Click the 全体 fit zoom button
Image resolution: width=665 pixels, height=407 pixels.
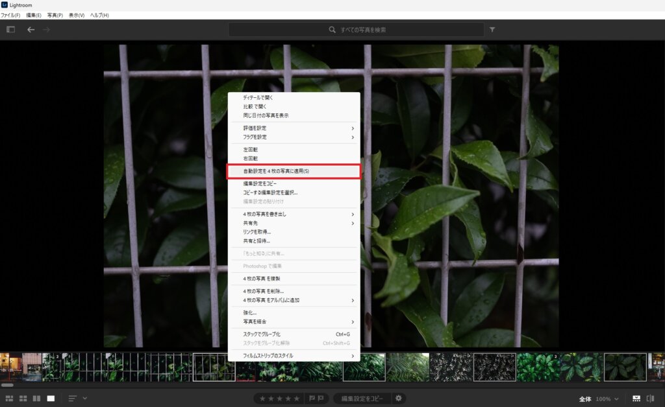point(585,399)
